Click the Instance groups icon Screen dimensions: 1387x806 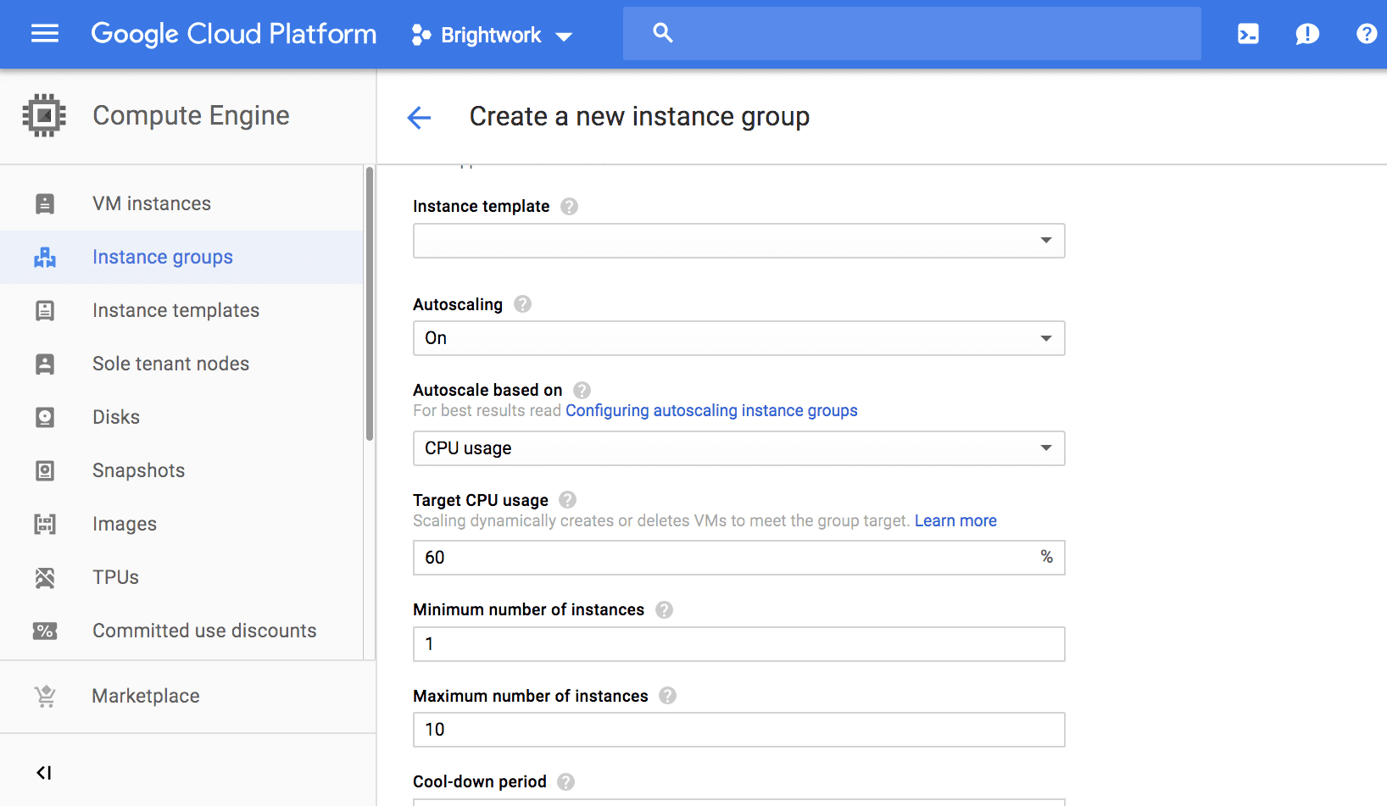coord(45,257)
